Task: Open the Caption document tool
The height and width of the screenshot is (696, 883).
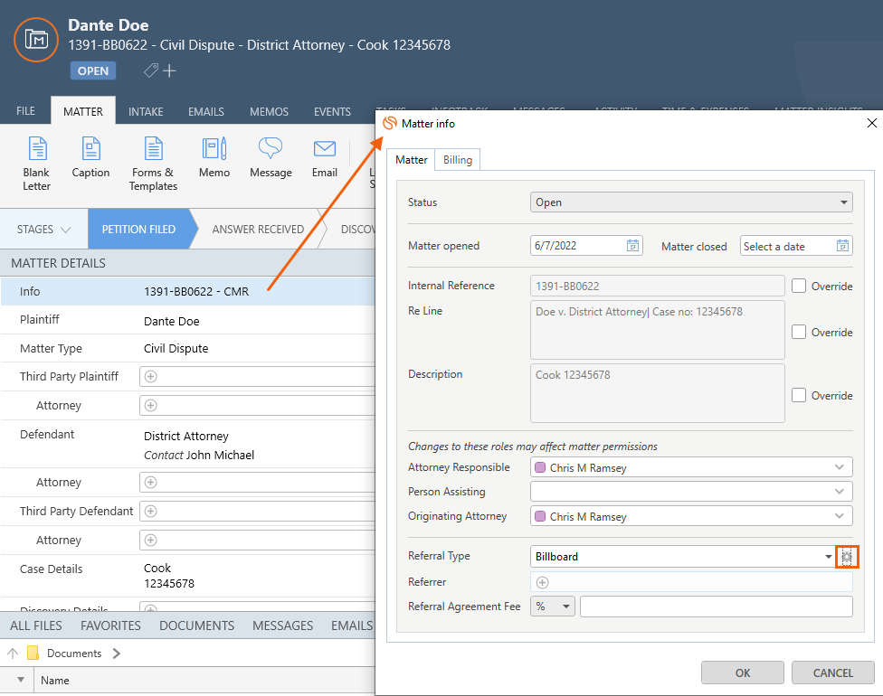Action: pos(90,157)
